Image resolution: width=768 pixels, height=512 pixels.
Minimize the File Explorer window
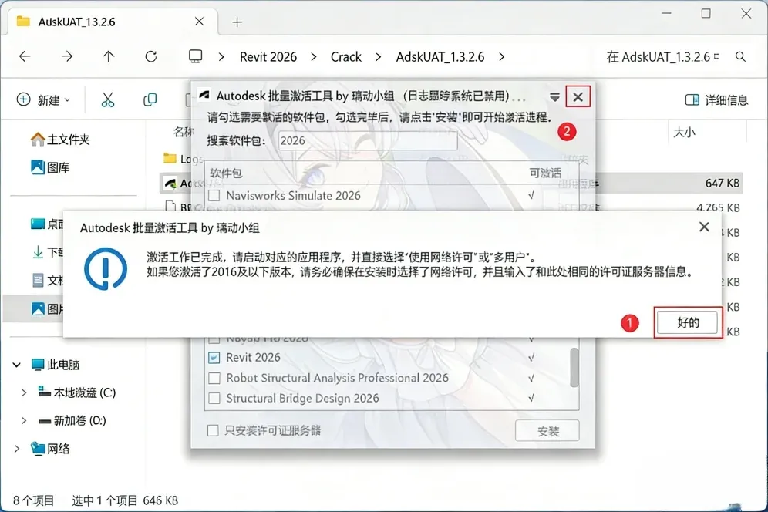click(666, 13)
